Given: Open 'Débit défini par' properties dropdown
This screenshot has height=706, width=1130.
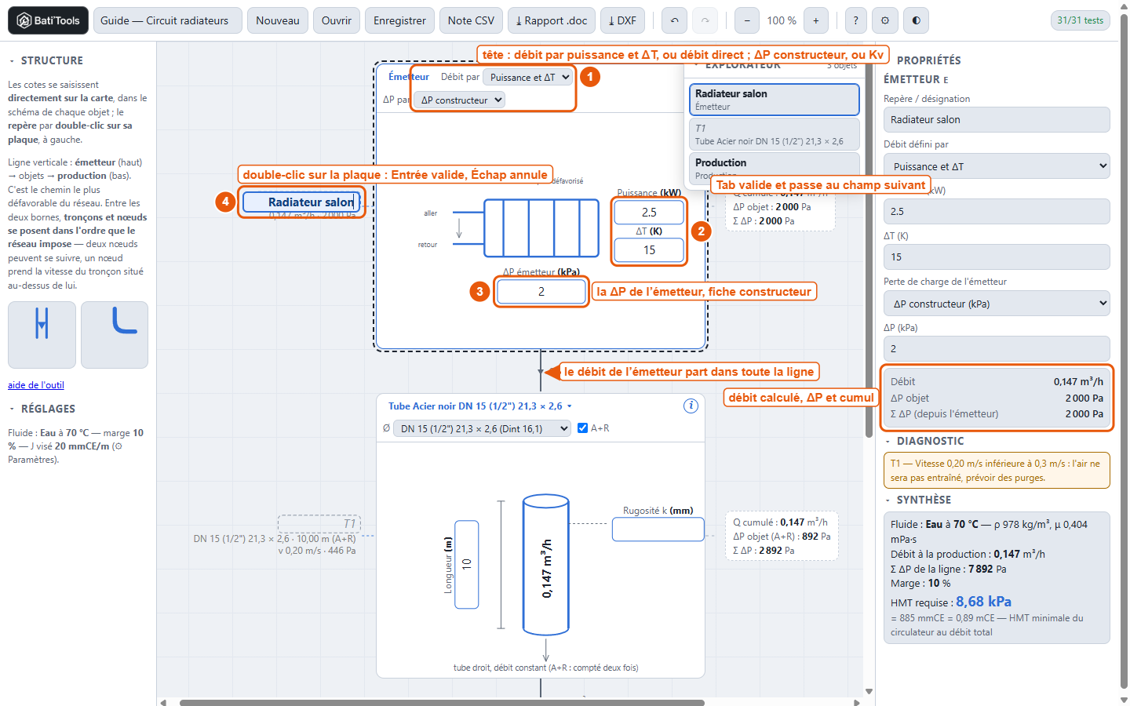Looking at the screenshot, I should pyautogui.click(x=997, y=166).
